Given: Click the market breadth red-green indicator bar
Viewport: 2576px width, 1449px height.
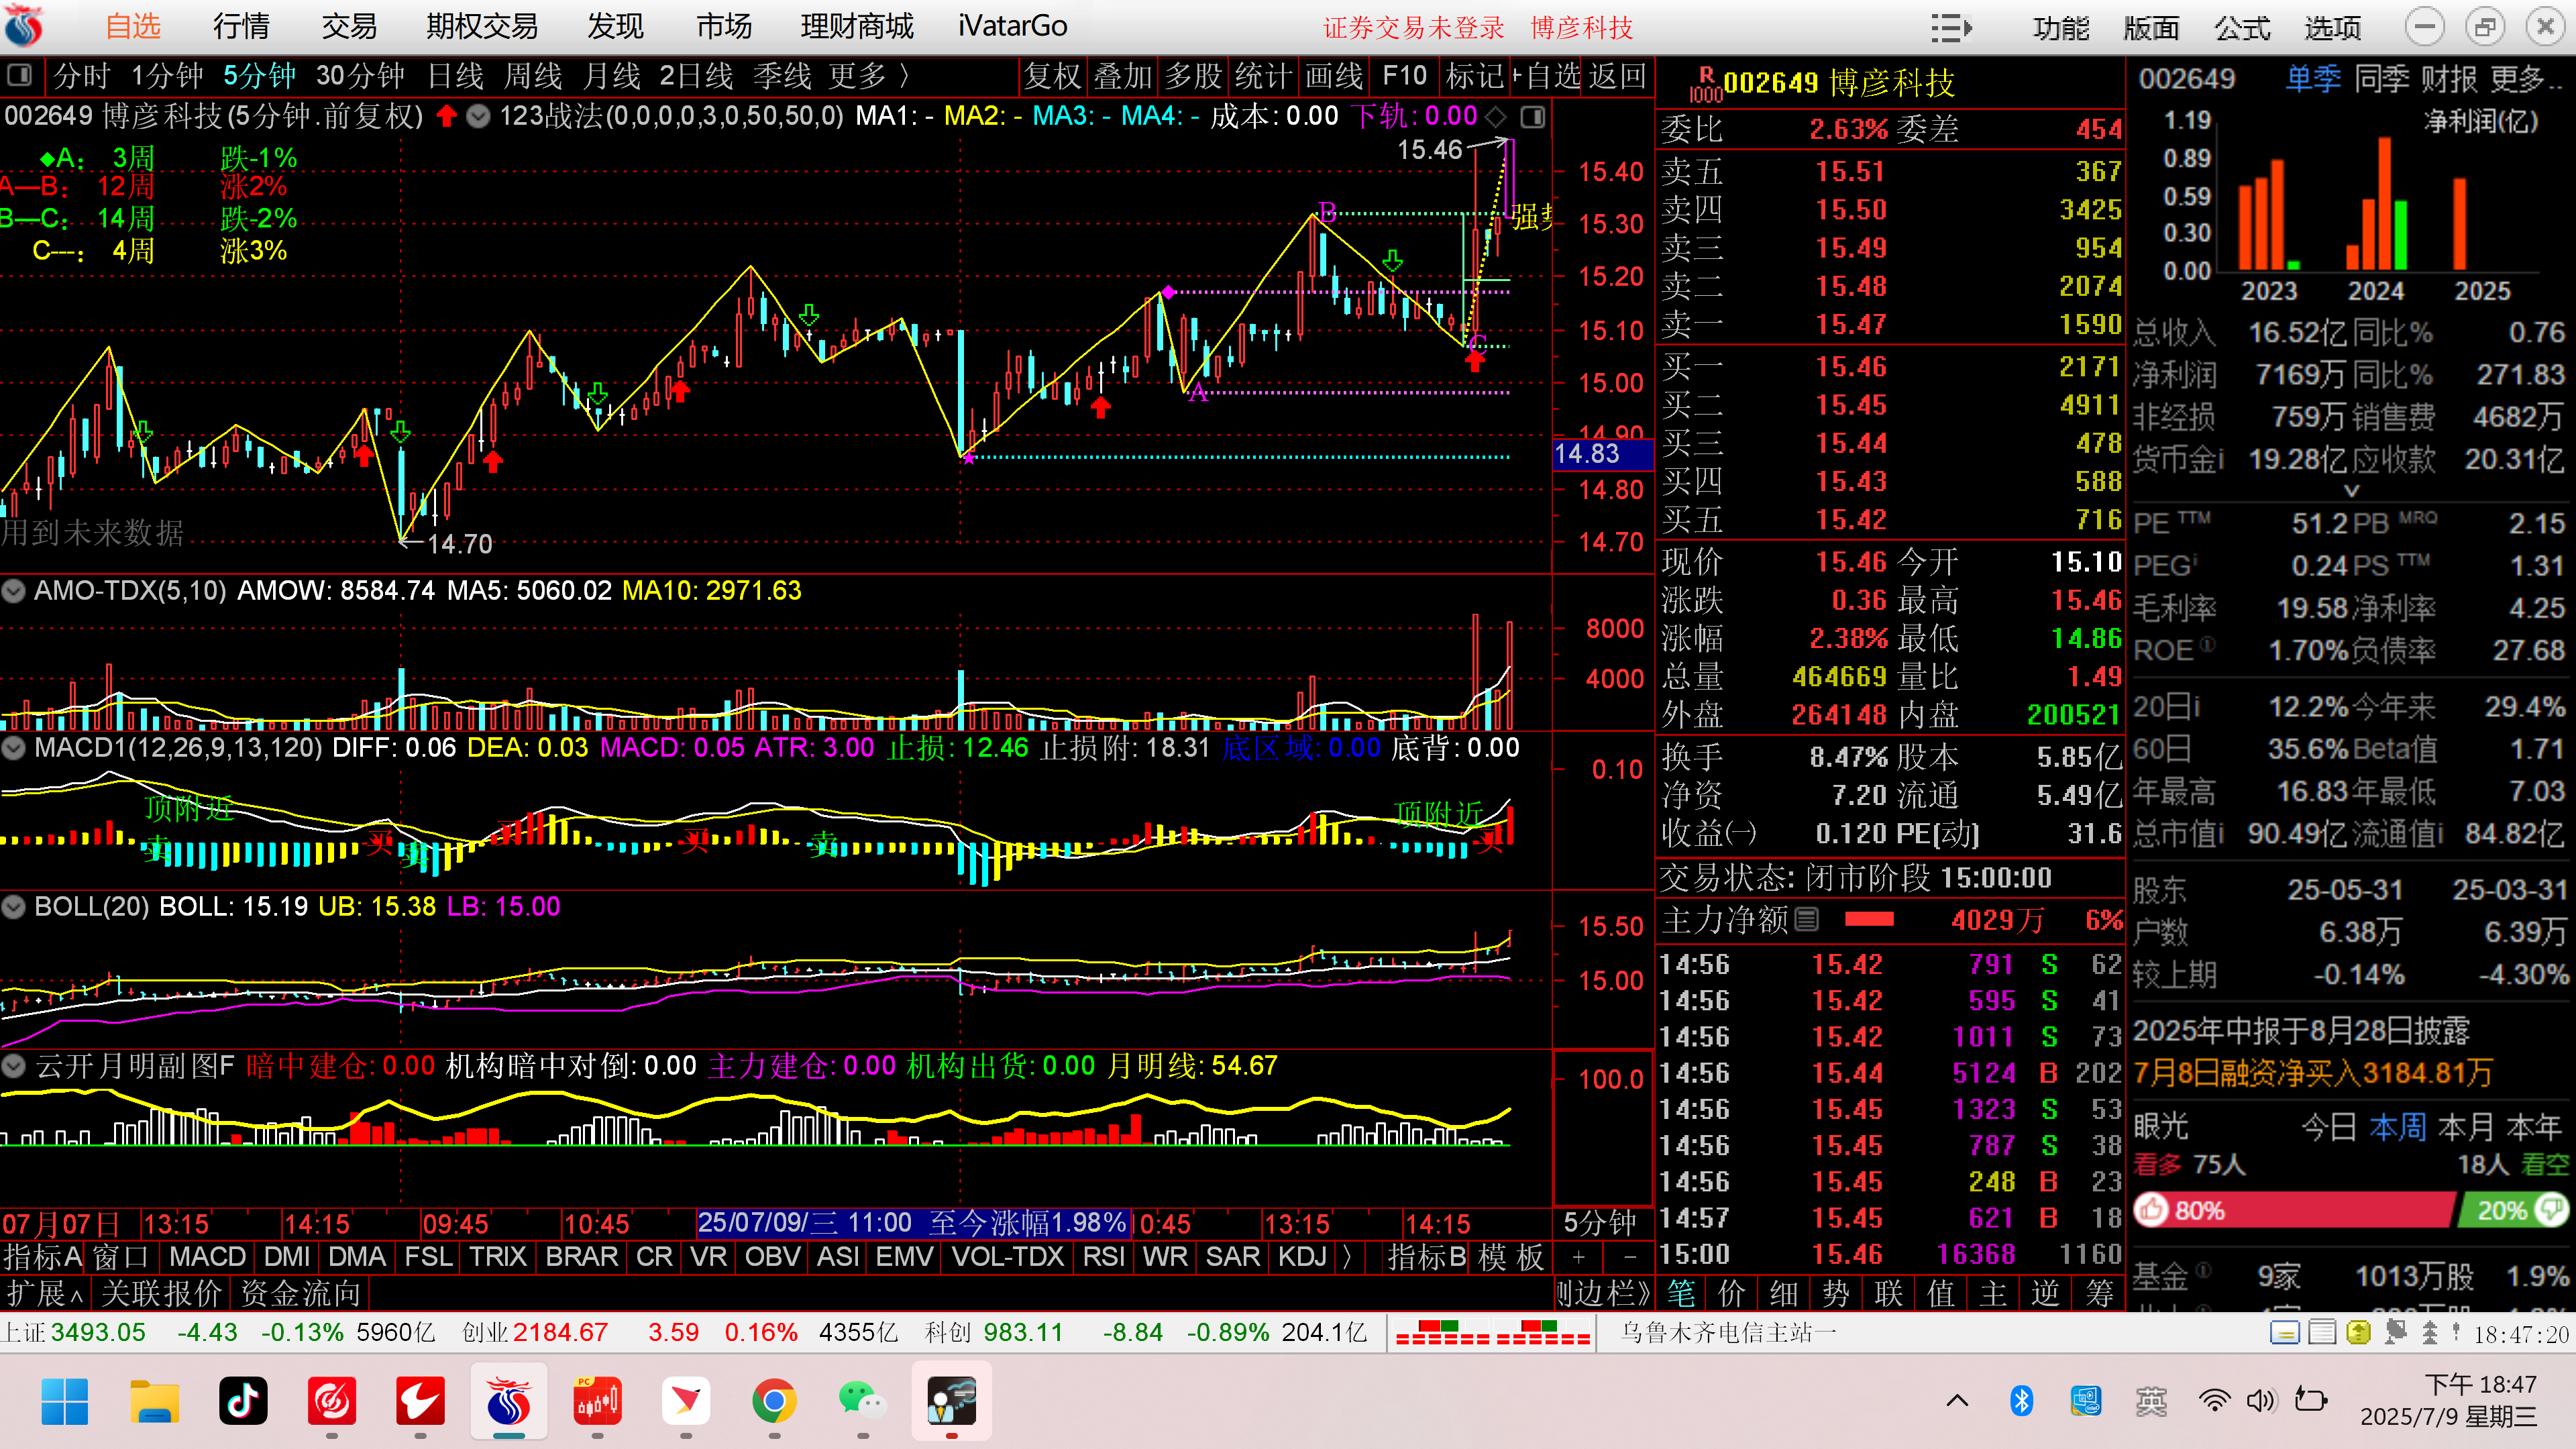Looking at the screenshot, I should pos(1493,1332).
